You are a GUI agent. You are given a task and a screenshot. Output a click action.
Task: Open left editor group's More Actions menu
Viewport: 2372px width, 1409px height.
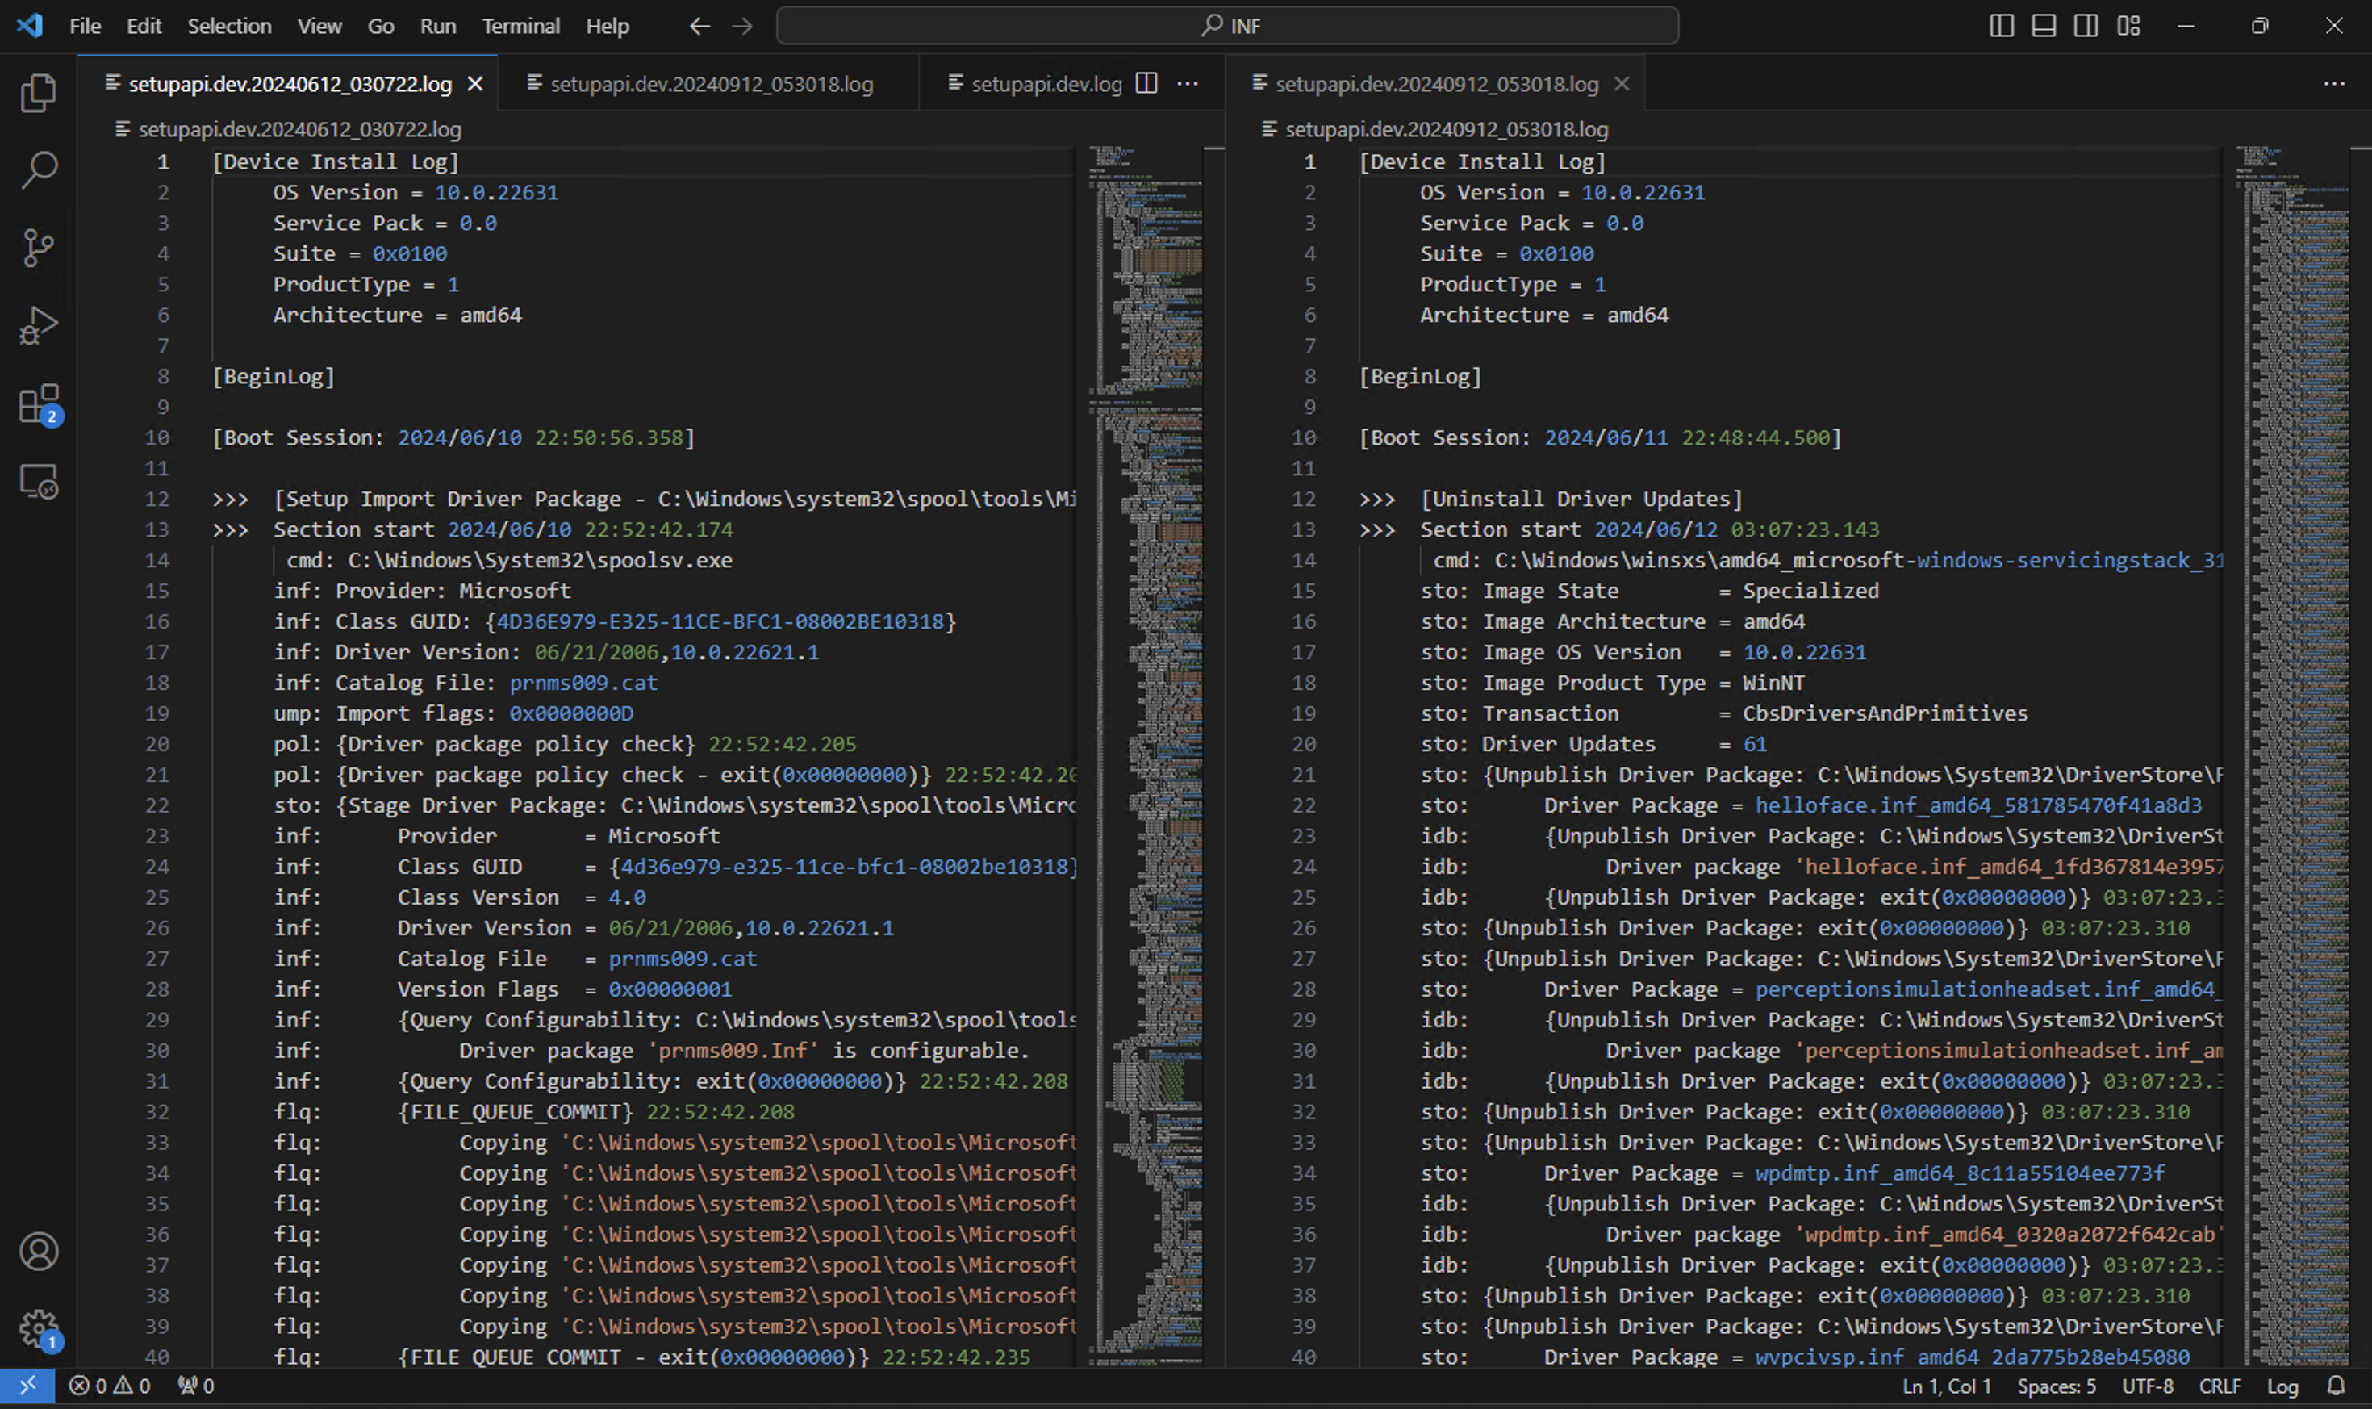point(1188,84)
